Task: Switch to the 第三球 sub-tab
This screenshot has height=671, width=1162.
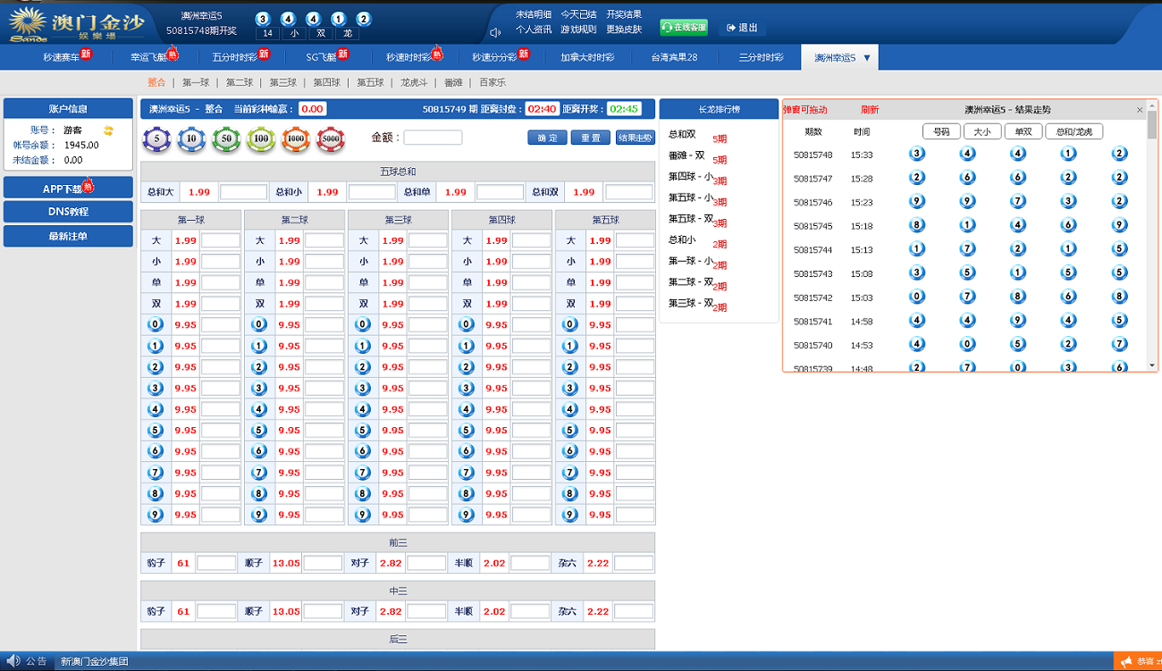Action: 282,82
